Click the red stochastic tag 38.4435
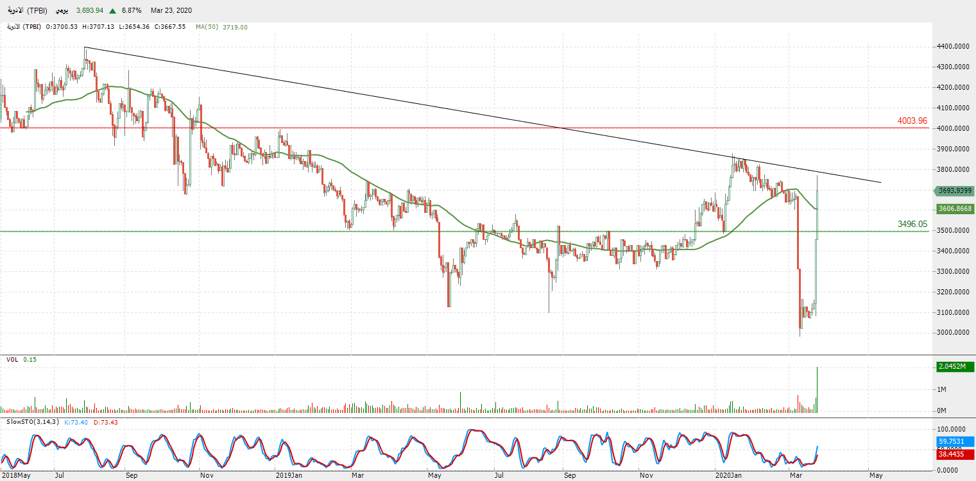The image size is (976, 481). click(956, 453)
